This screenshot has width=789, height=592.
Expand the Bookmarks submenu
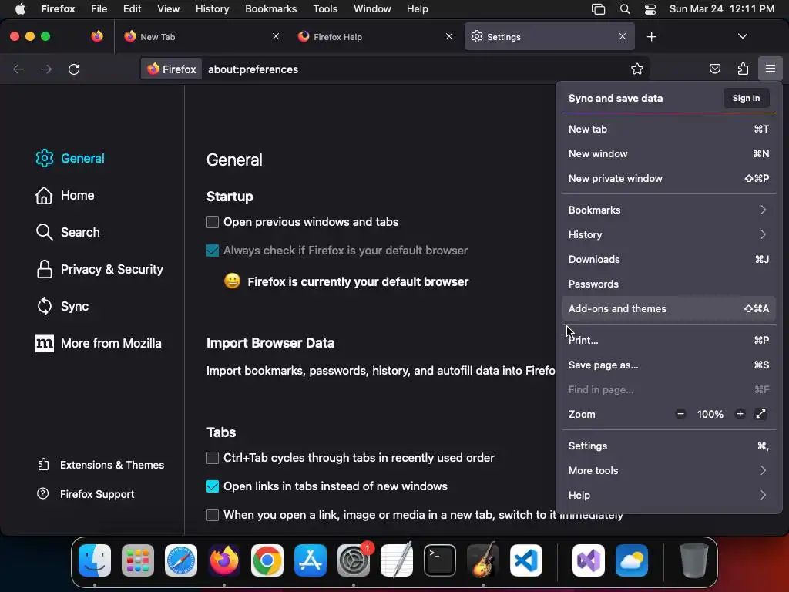669,210
